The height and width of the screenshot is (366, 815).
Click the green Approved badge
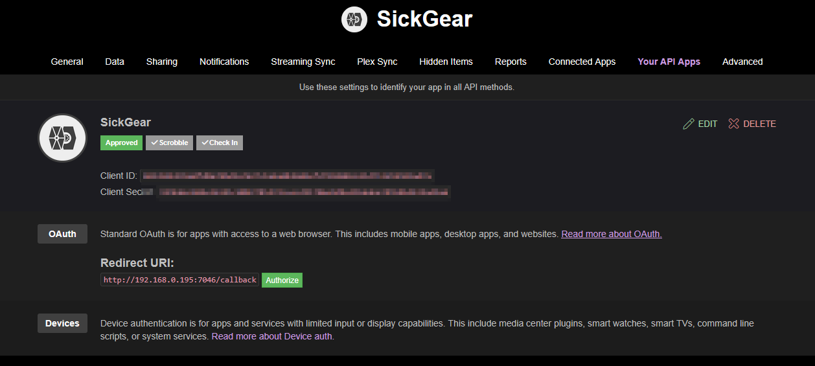pyautogui.click(x=121, y=143)
